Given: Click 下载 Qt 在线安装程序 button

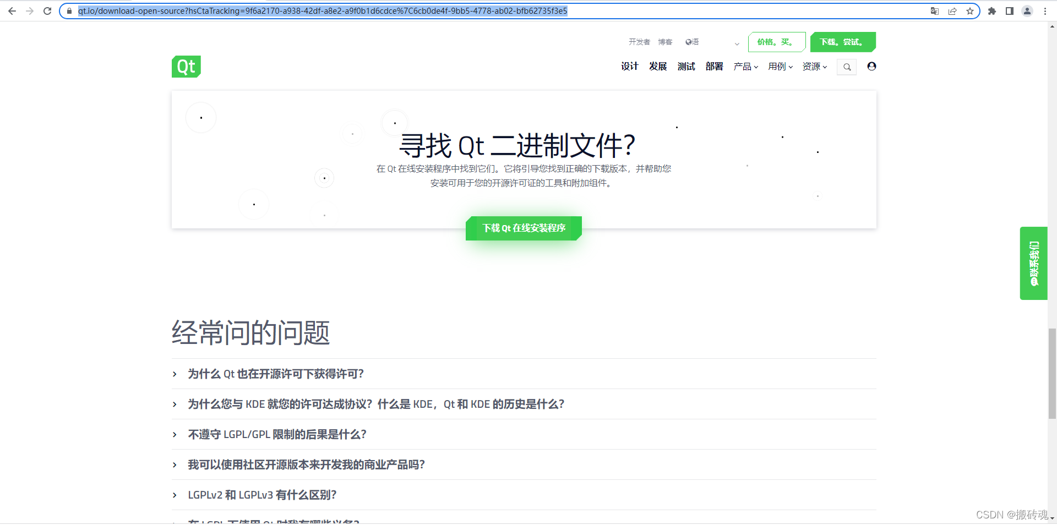Looking at the screenshot, I should [524, 228].
